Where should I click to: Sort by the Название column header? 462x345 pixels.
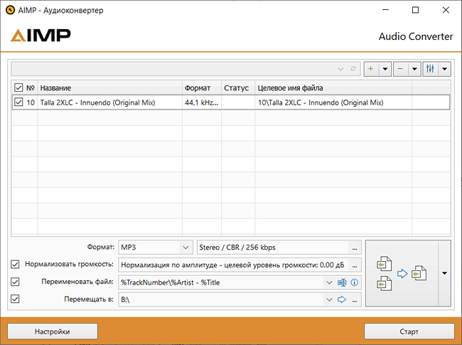[x=110, y=88]
